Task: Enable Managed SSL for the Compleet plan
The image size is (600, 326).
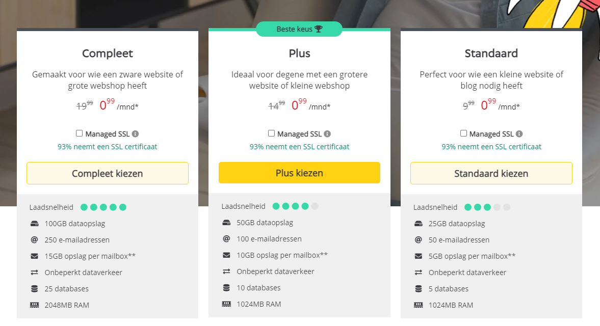Action: pos(80,133)
